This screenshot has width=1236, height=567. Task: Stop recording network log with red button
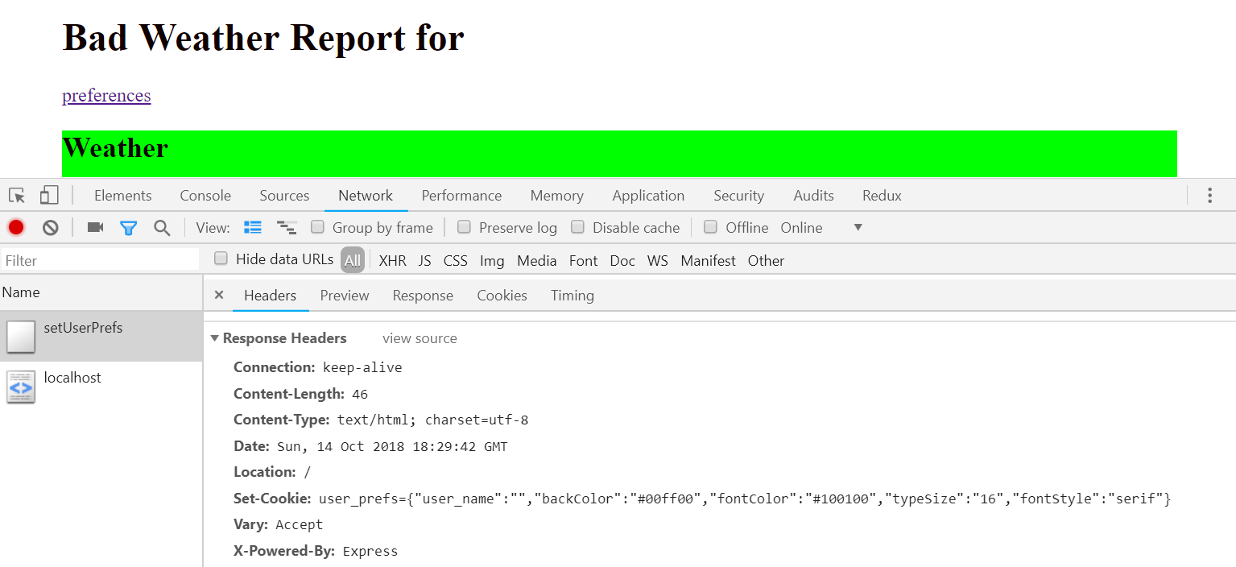click(x=16, y=228)
